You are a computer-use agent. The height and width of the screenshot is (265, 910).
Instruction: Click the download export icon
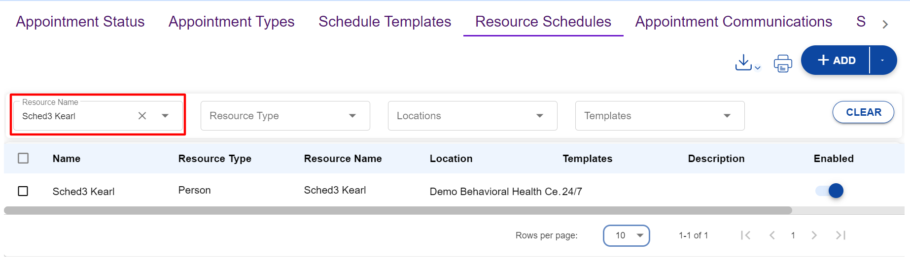pyautogui.click(x=743, y=63)
